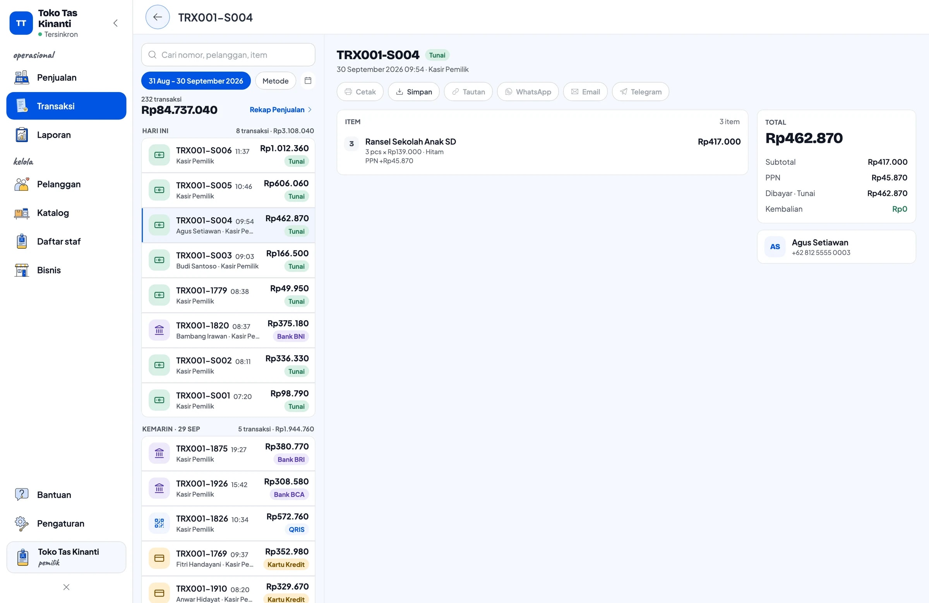
Task: Click the Kartu Kredit badge on TRX001-1910
Action: 286,599
